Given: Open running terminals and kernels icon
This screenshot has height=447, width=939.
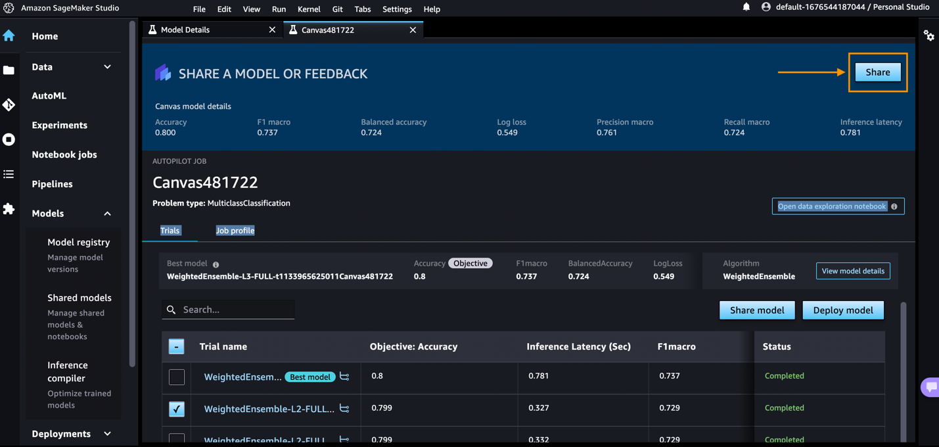Looking at the screenshot, I should tap(9, 139).
